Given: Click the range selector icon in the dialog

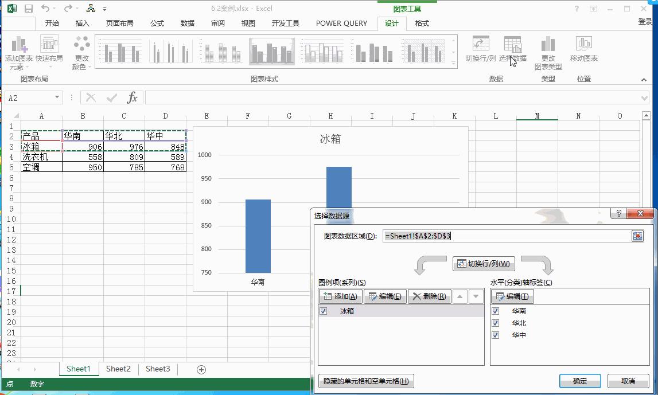Looking at the screenshot, I should (637, 236).
